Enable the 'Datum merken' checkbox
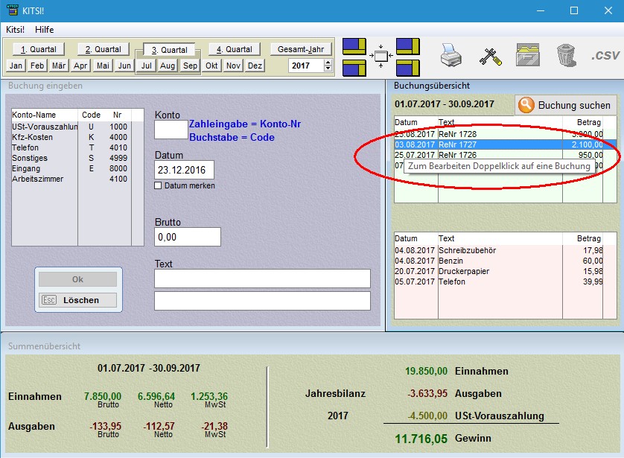The image size is (624, 458). coord(158,185)
